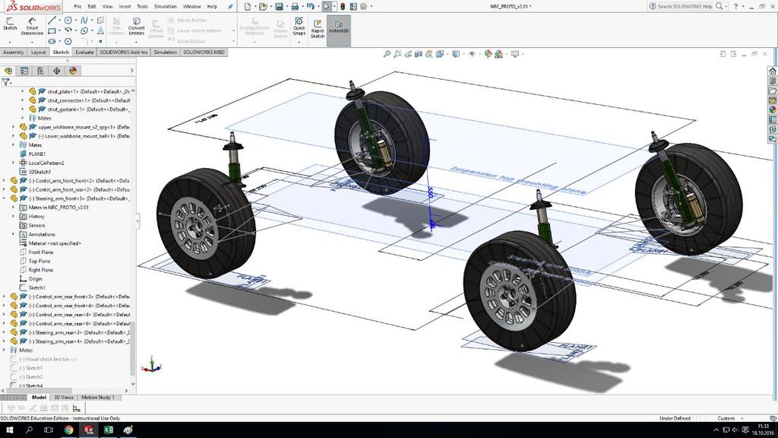The width and height of the screenshot is (778, 438).
Task: Launch Excel from the taskbar
Action: 109,430
